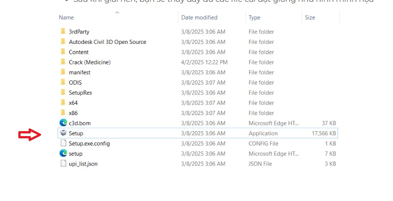Click ODIS row's 3/8/2025 3:07 AM date
The height and width of the screenshot is (201, 393).
tap(203, 82)
